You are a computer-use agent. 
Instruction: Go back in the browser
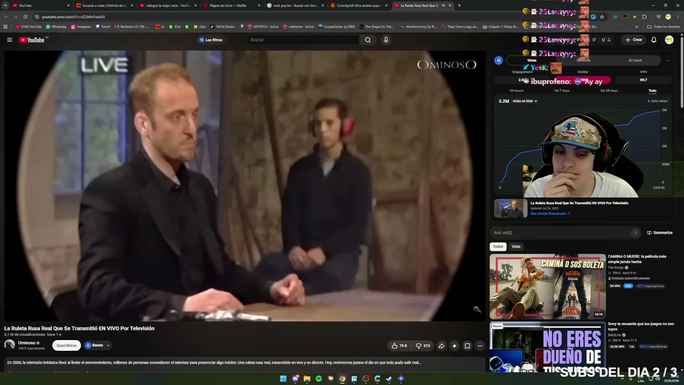pos(5,17)
